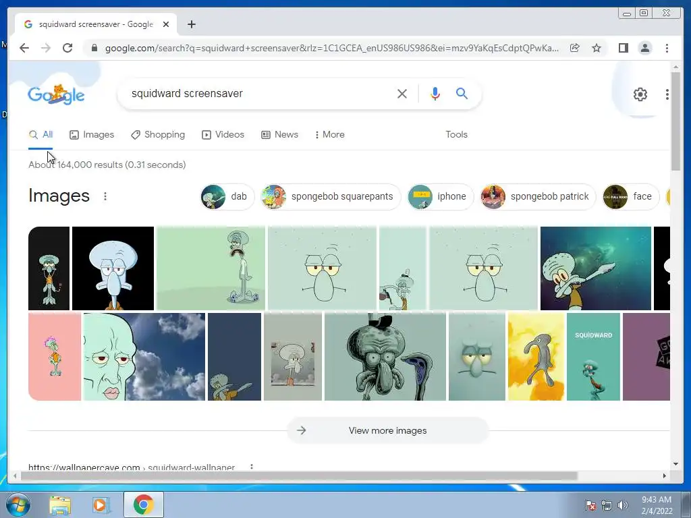Filter images by spongebob squarepants chip
691x518 pixels.
coord(331,196)
